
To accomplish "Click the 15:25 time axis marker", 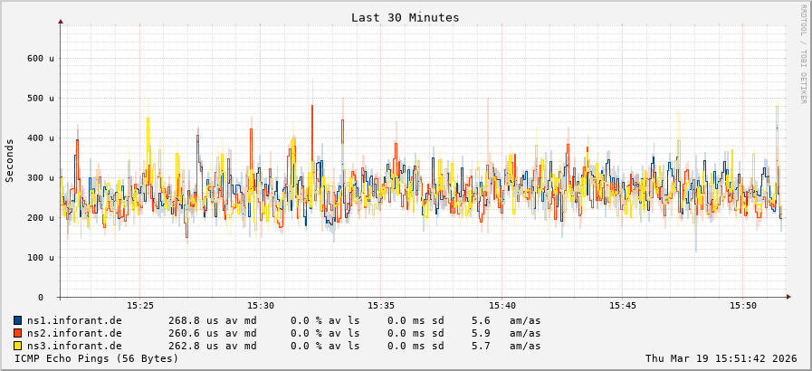I will (x=139, y=306).
